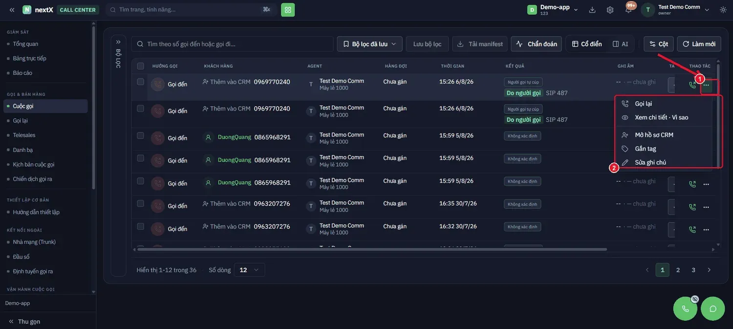Open three-dot actions for the 16:35 30/7/26 row
733x329 pixels.
coord(706,207)
